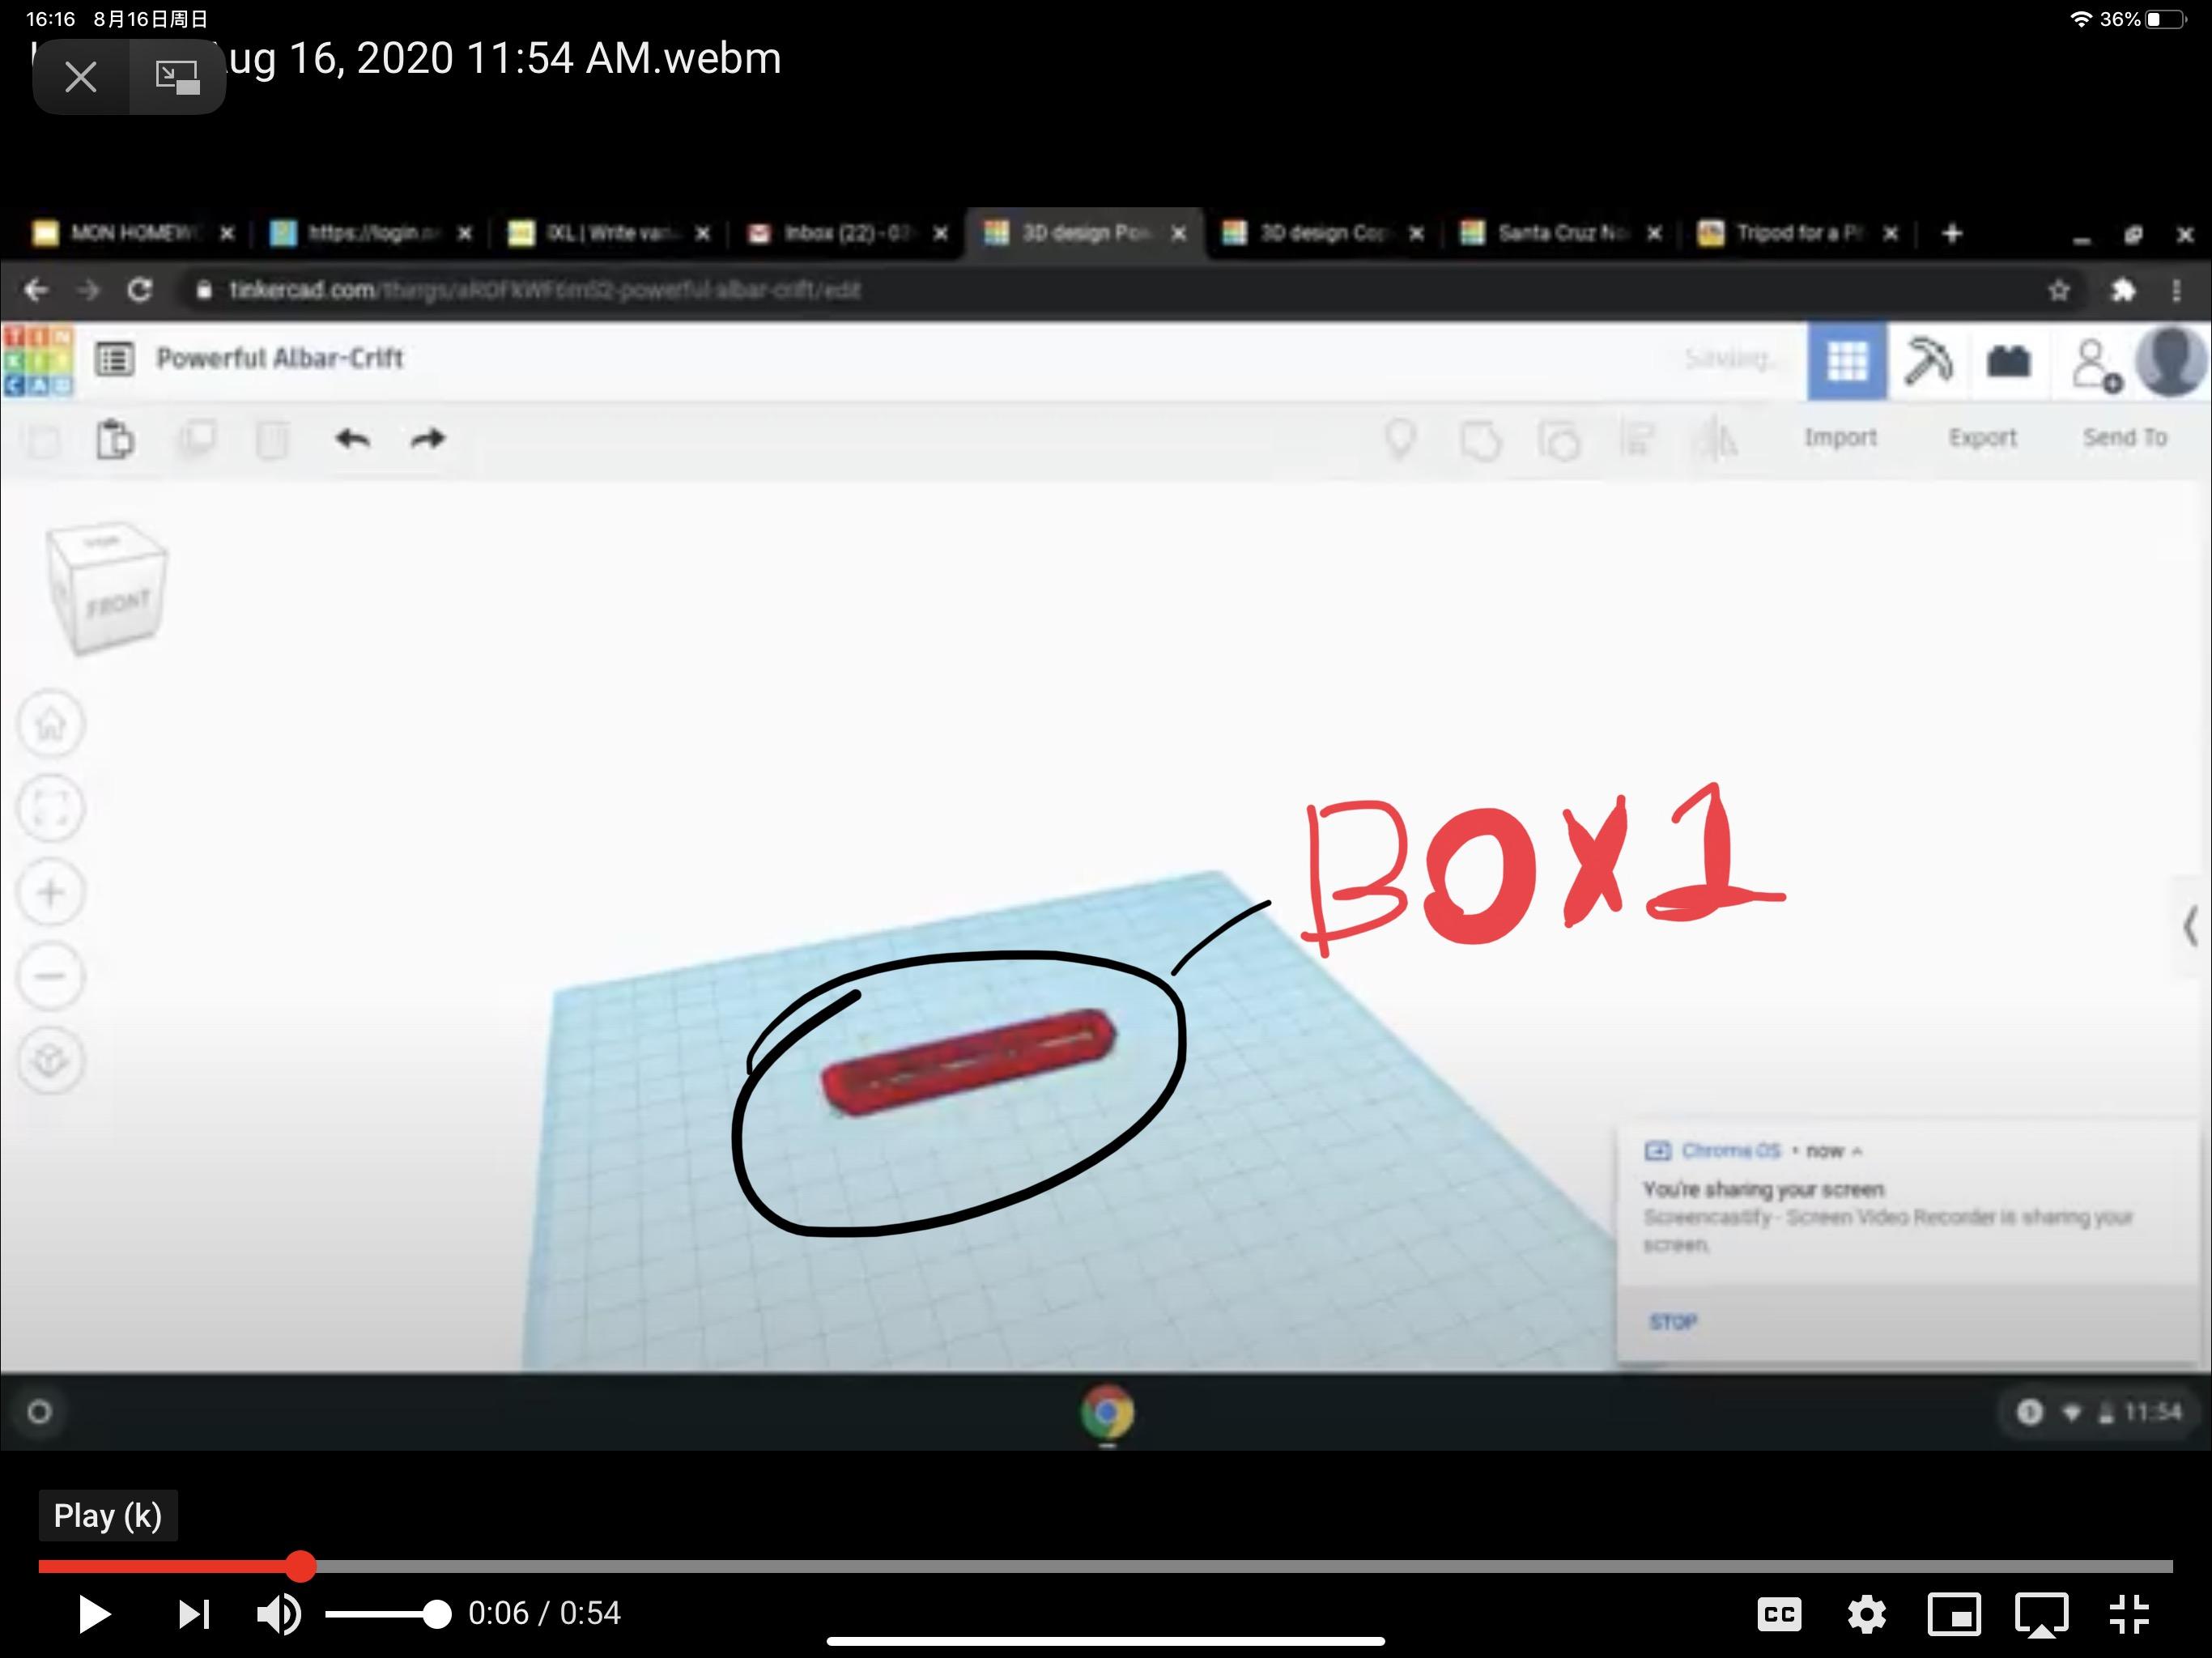Click Tinkercad redo arrow
Image resolution: width=2212 pixels, height=1658 pixels.
coord(428,438)
